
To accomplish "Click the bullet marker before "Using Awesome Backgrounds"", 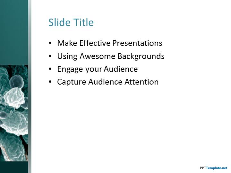I will pos(50,57).
